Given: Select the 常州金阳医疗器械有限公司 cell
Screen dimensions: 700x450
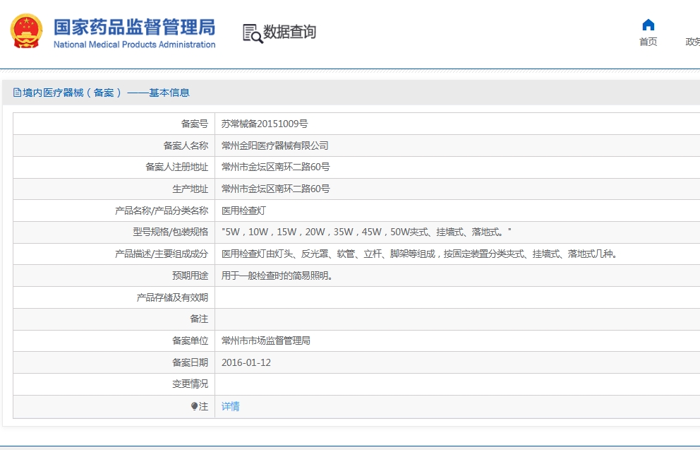Looking at the screenshot, I should coord(457,146).
